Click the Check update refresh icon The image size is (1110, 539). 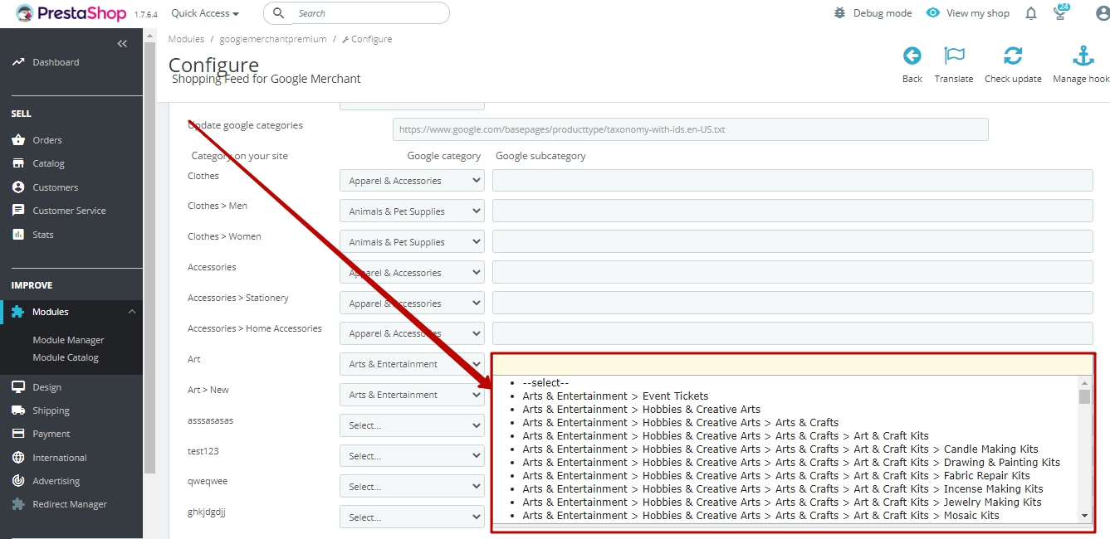click(1013, 56)
